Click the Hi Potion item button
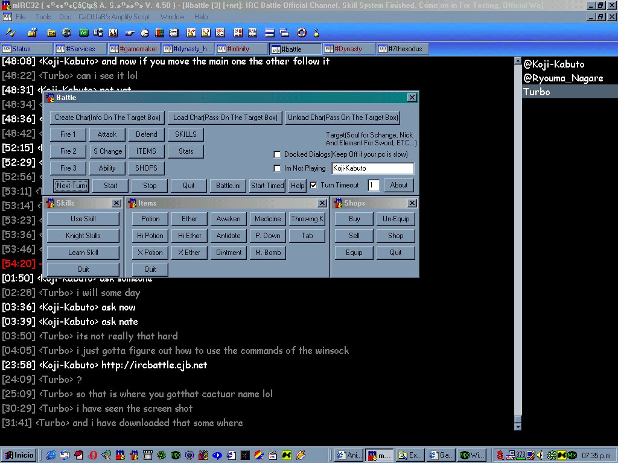Screen dimensions: 618x463 click(x=150, y=236)
